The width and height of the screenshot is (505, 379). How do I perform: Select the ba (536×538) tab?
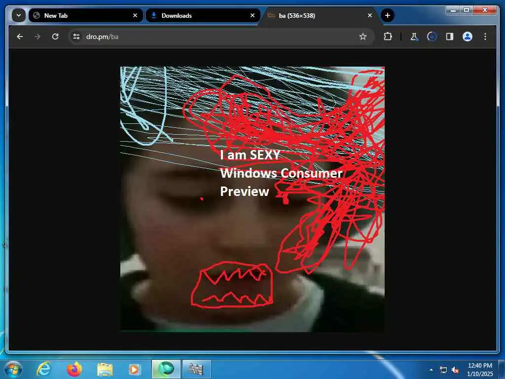[321, 15]
